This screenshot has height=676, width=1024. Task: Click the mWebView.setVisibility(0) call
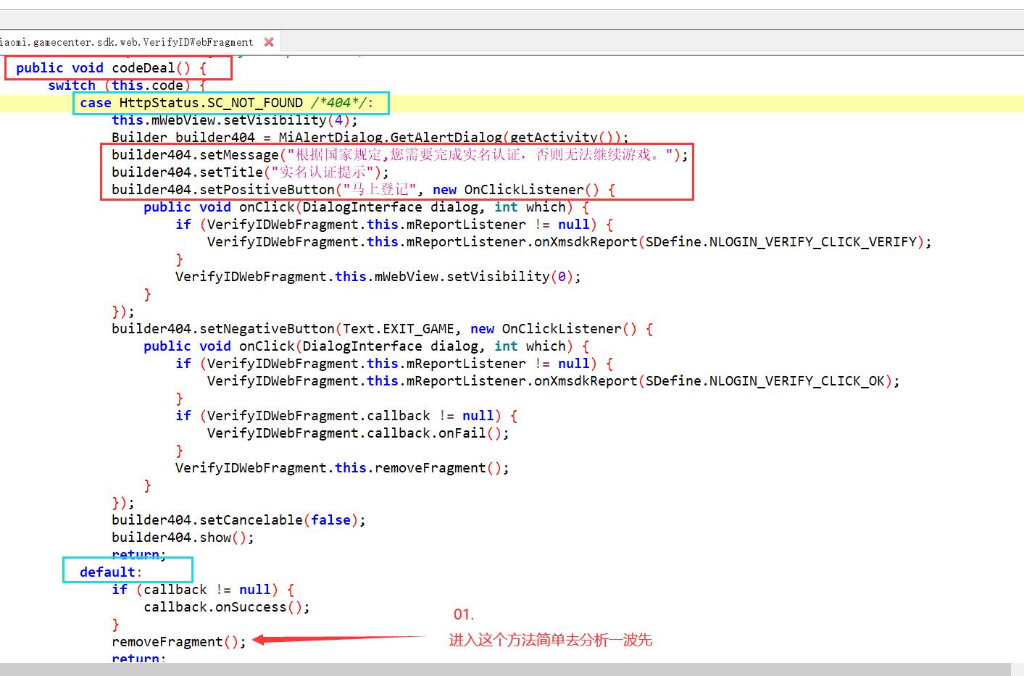[378, 277]
